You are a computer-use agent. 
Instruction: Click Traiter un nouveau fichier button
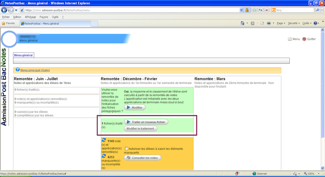pyautogui.click(x=146, y=122)
